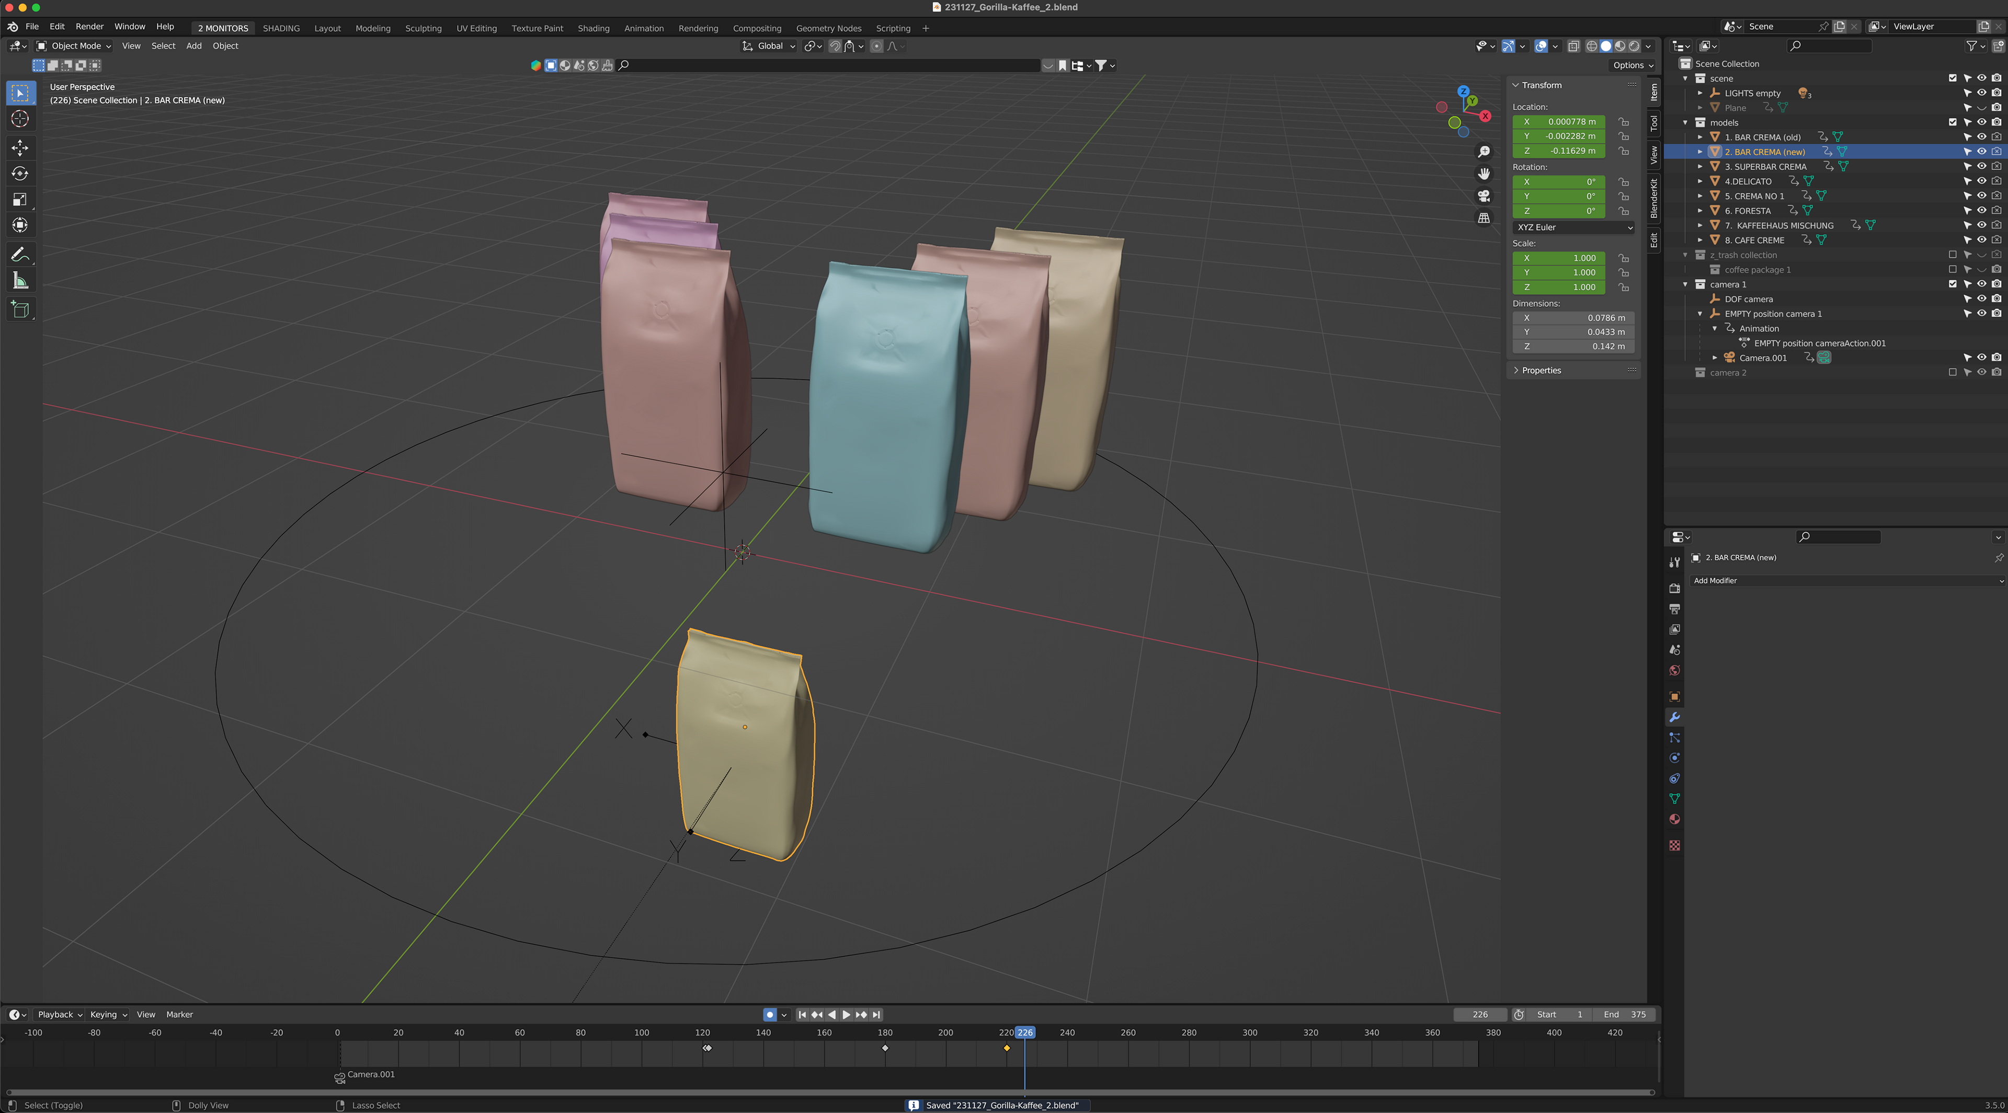
Task: Select the Annotate pencil tool
Action: coord(20,255)
